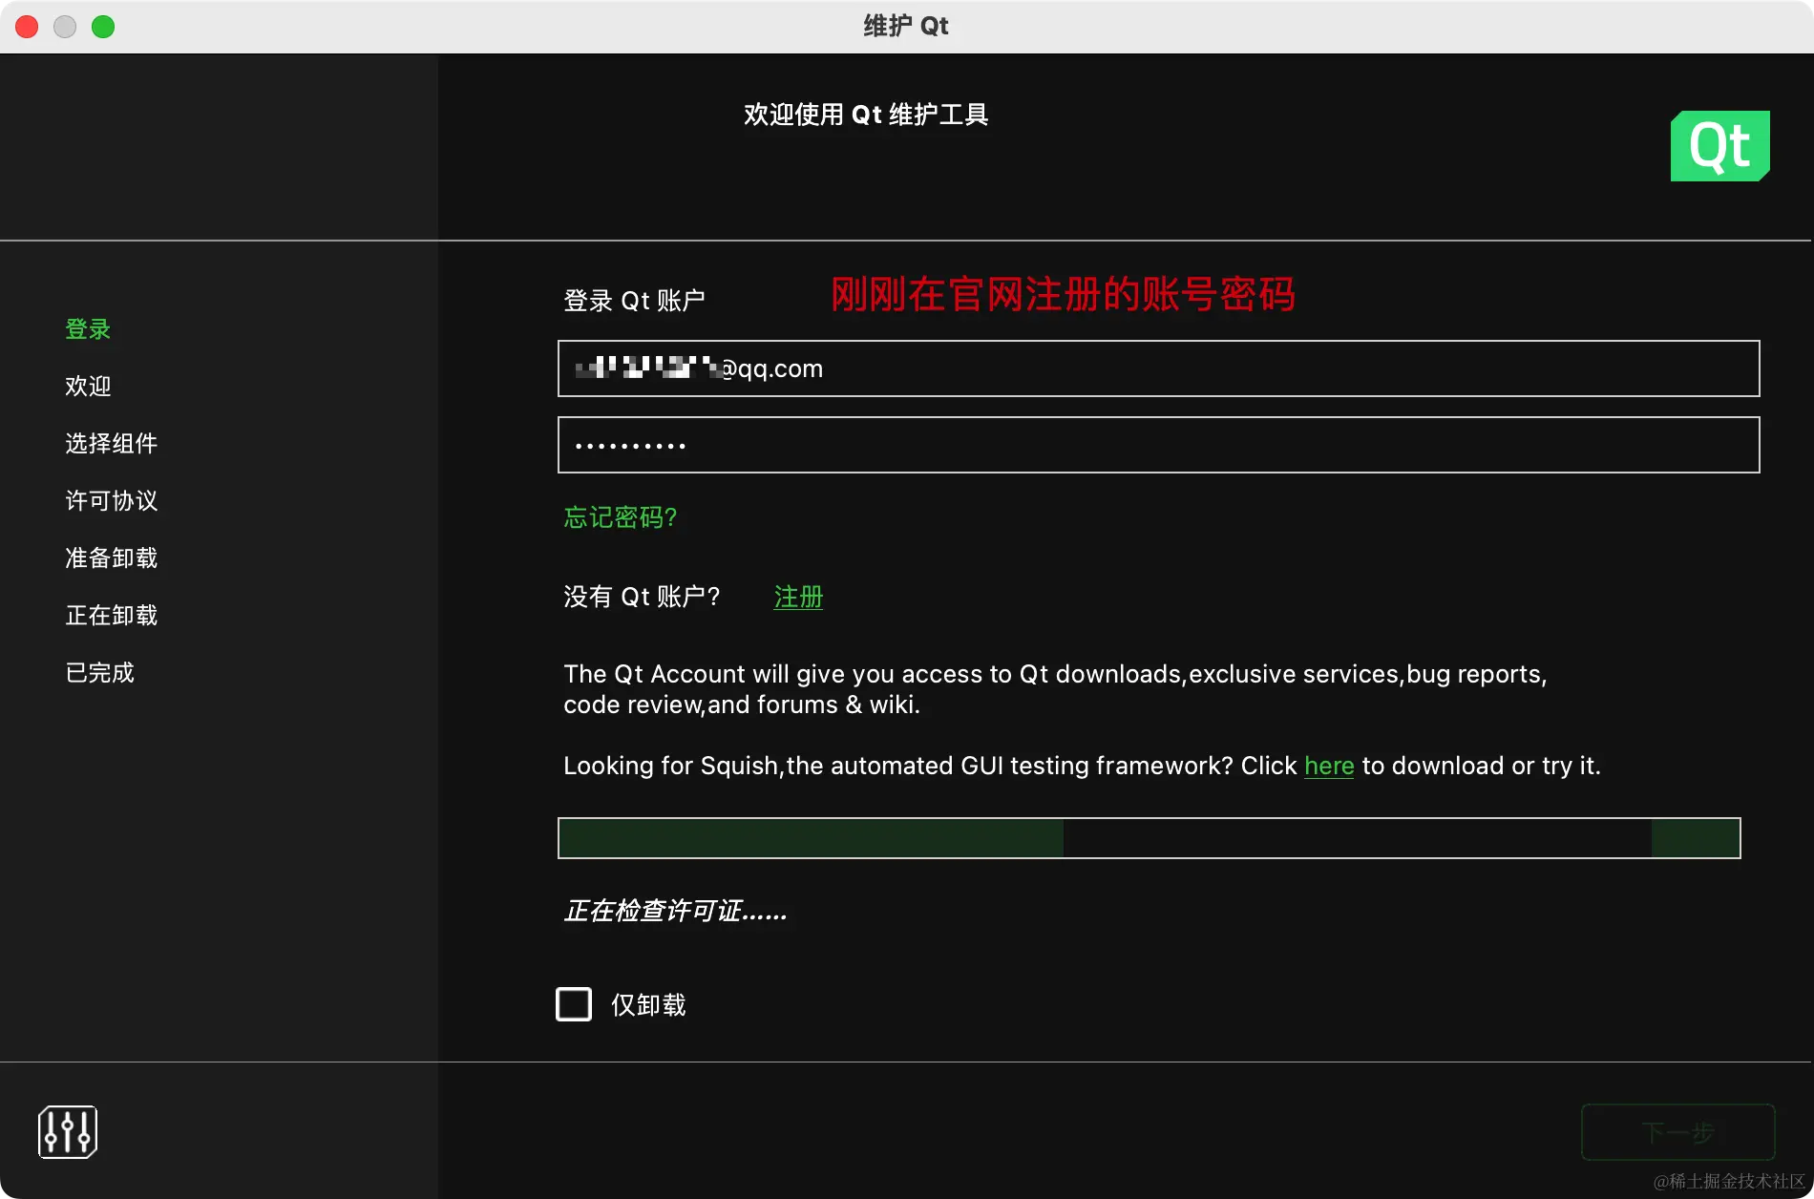The width and height of the screenshot is (1814, 1199).
Task: Click the license check progress bar
Action: (1149, 838)
